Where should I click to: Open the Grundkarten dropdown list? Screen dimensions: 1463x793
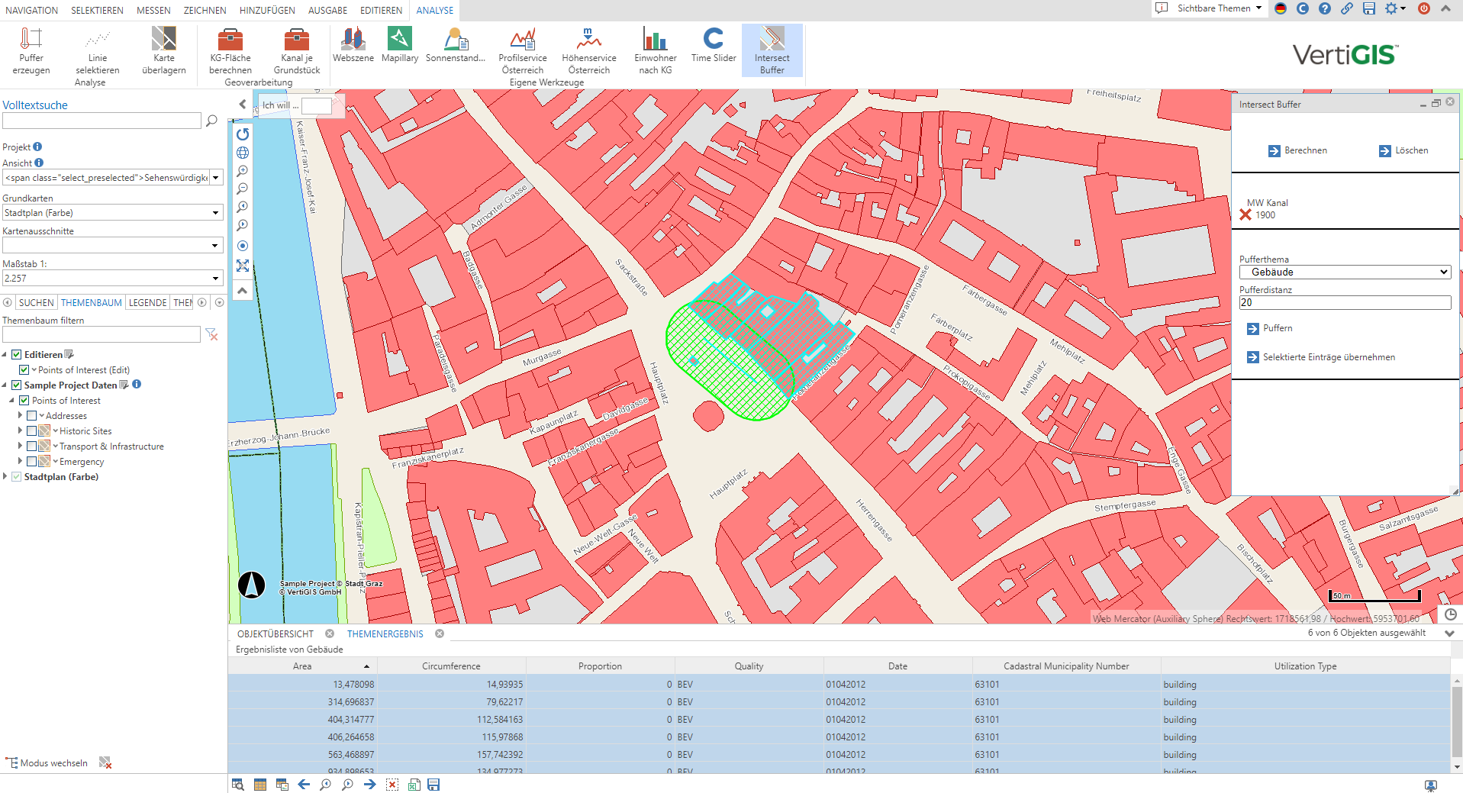215,213
